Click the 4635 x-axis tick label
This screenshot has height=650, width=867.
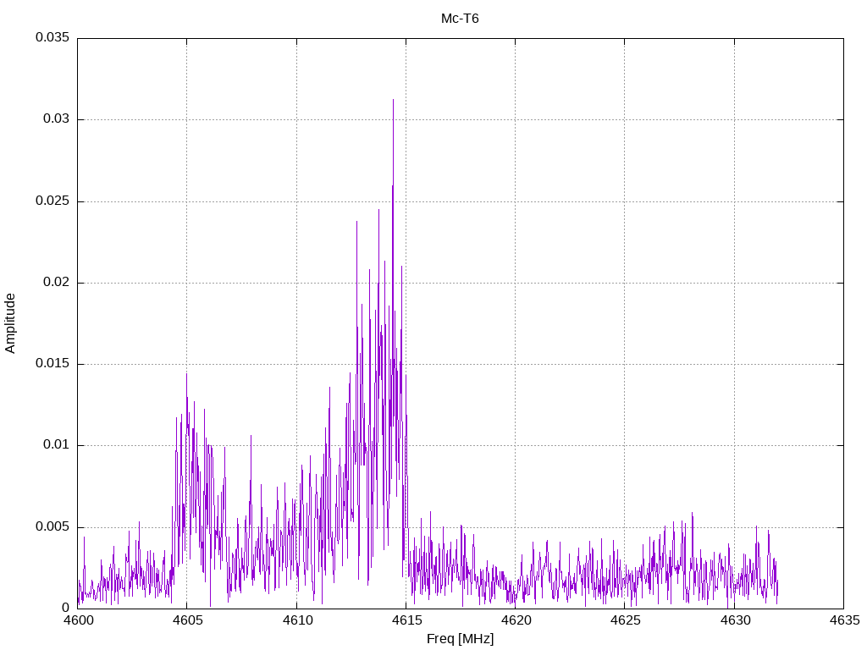pos(843,620)
